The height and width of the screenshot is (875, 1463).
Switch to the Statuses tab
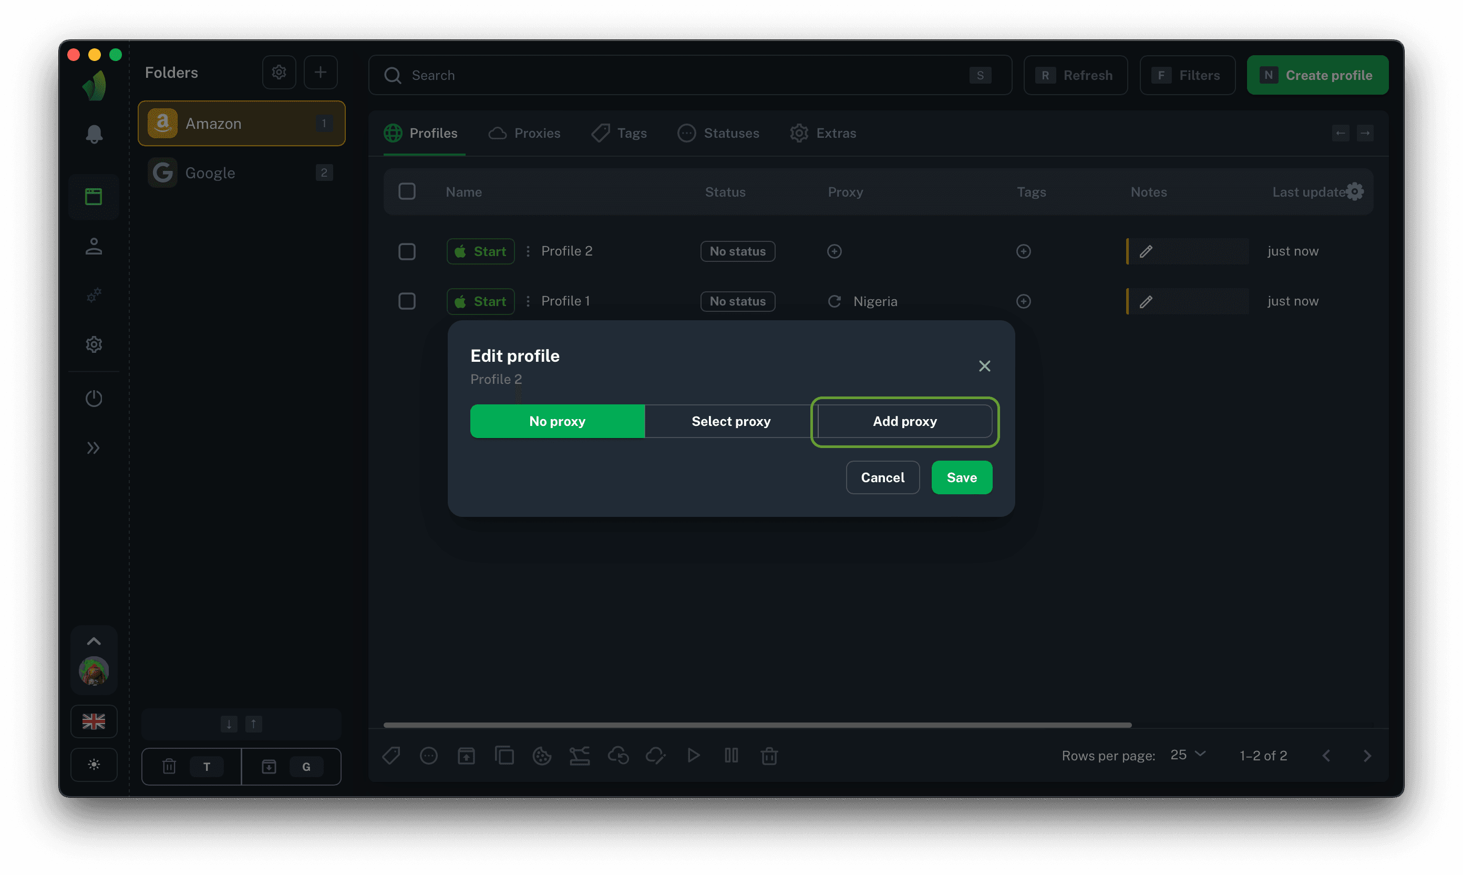click(x=718, y=133)
